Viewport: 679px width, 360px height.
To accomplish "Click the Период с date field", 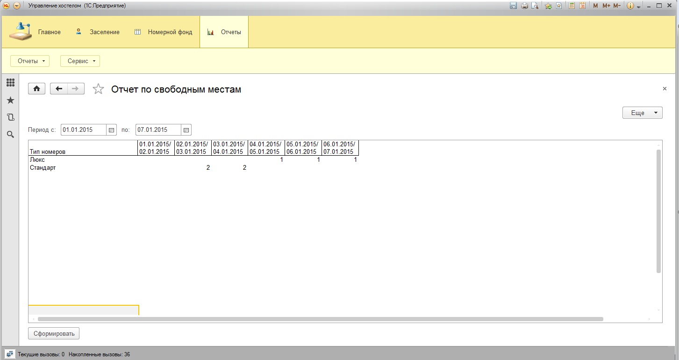I will point(84,130).
